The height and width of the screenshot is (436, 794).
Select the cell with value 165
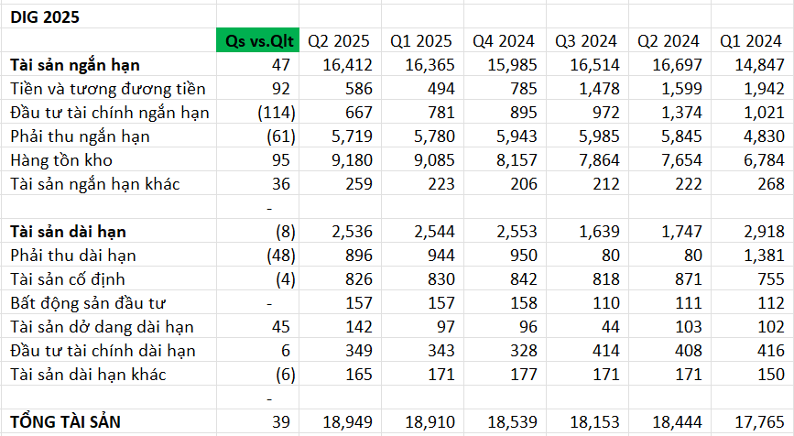(340, 375)
